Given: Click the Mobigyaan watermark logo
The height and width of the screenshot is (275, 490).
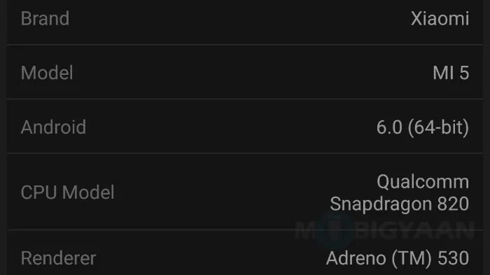Looking at the screenshot, I should click(x=384, y=231).
